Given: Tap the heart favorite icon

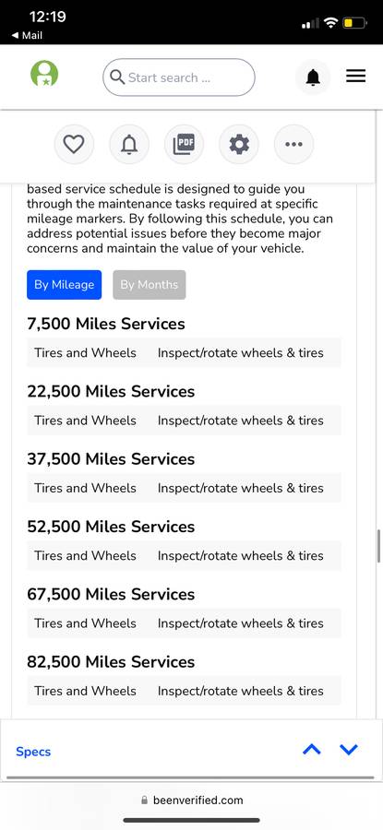Looking at the screenshot, I should click(74, 144).
